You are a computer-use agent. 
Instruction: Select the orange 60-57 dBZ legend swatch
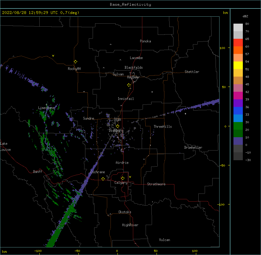coord(238,50)
